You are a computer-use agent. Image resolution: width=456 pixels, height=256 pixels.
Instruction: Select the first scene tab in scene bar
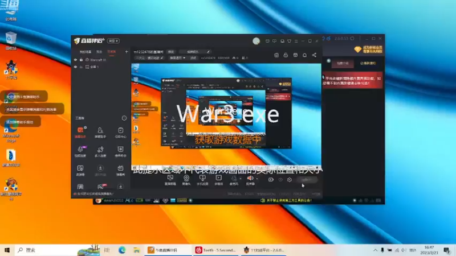point(85,52)
